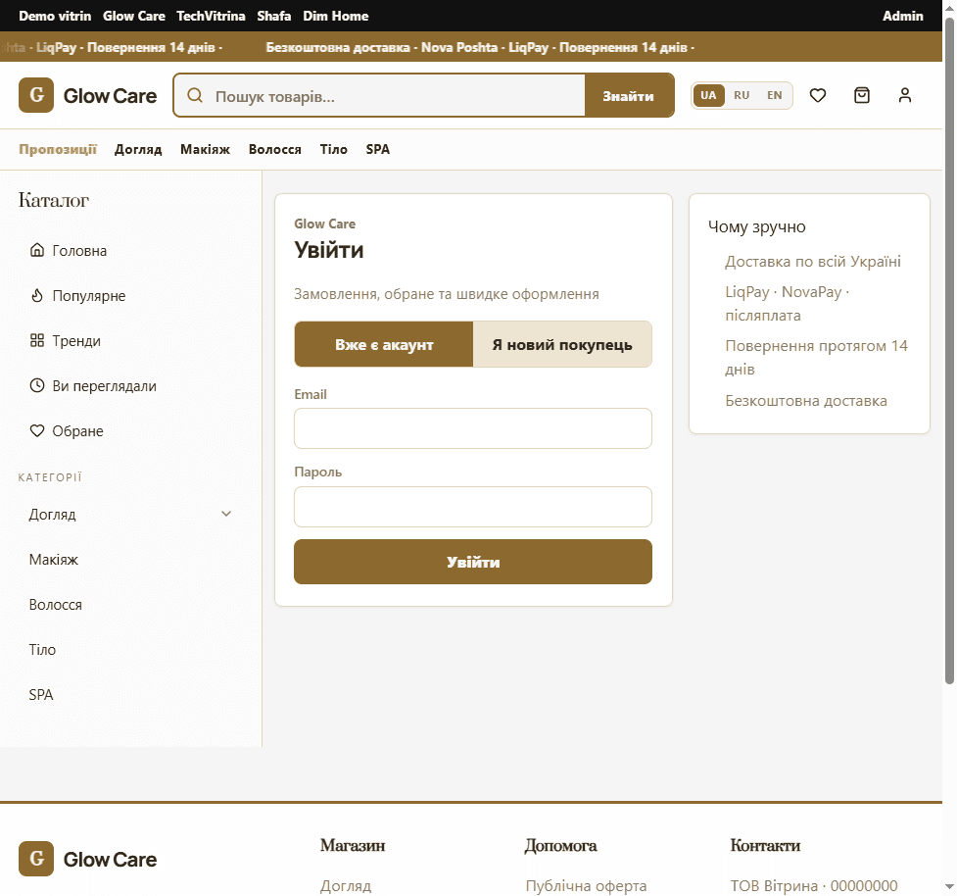Click the grid icon beside Тренди
This screenshot has height=896, width=957.
pyautogui.click(x=37, y=341)
